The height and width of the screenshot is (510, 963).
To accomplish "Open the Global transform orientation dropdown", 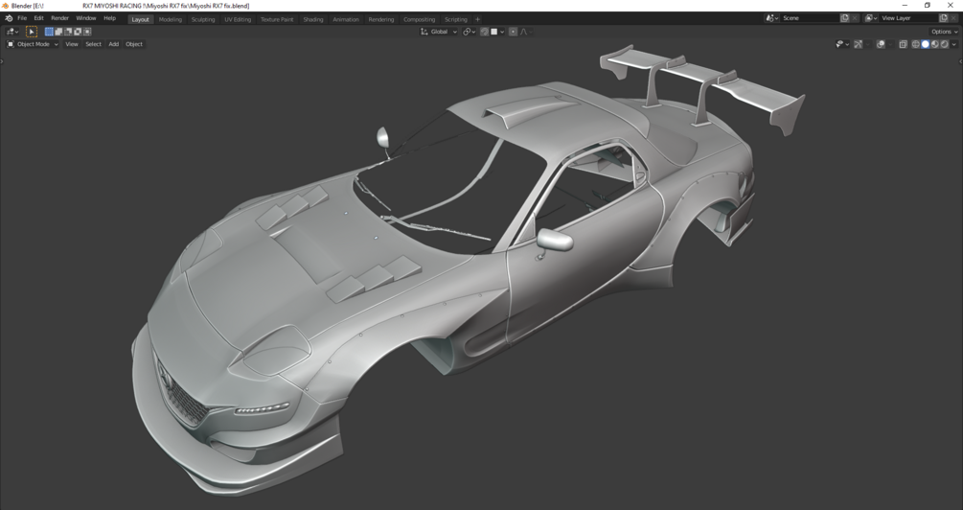I will click(439, 32).
